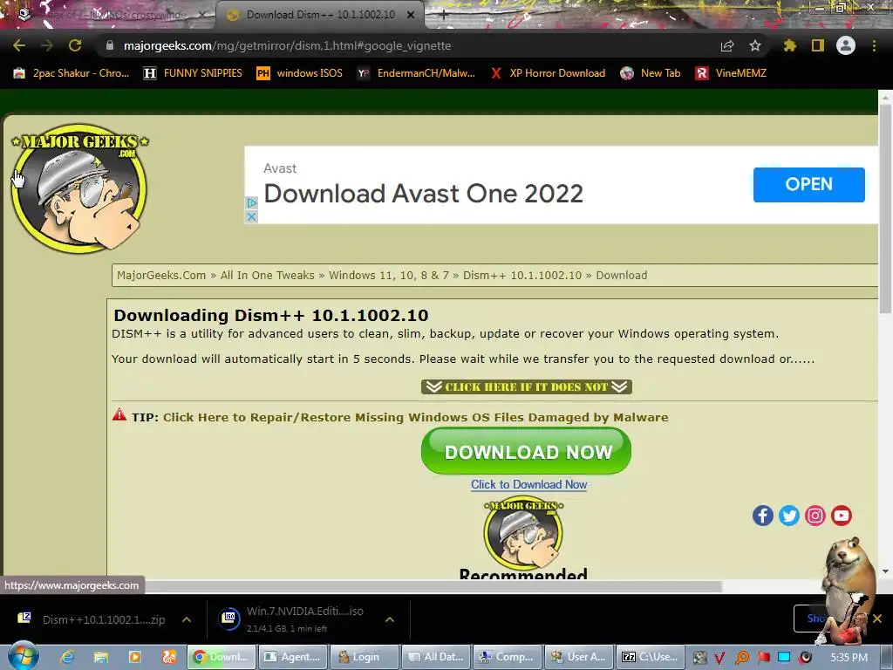Close the Download Dism++ tab

tap(411, 15)
